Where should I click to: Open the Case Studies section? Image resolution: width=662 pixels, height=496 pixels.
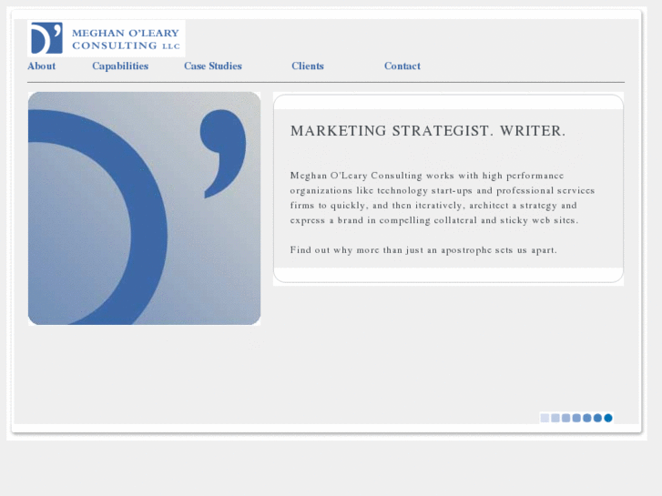[213, 66]
